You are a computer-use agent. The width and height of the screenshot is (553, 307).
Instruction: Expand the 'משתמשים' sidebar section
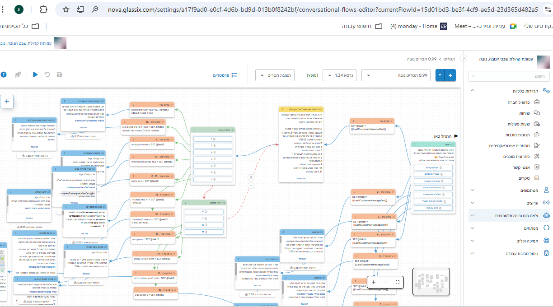click(x=511, y=191)
